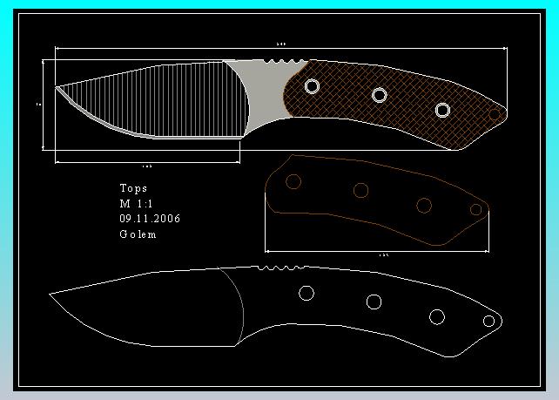Click the date text "09.11.2006"

(x=150, y=219)
